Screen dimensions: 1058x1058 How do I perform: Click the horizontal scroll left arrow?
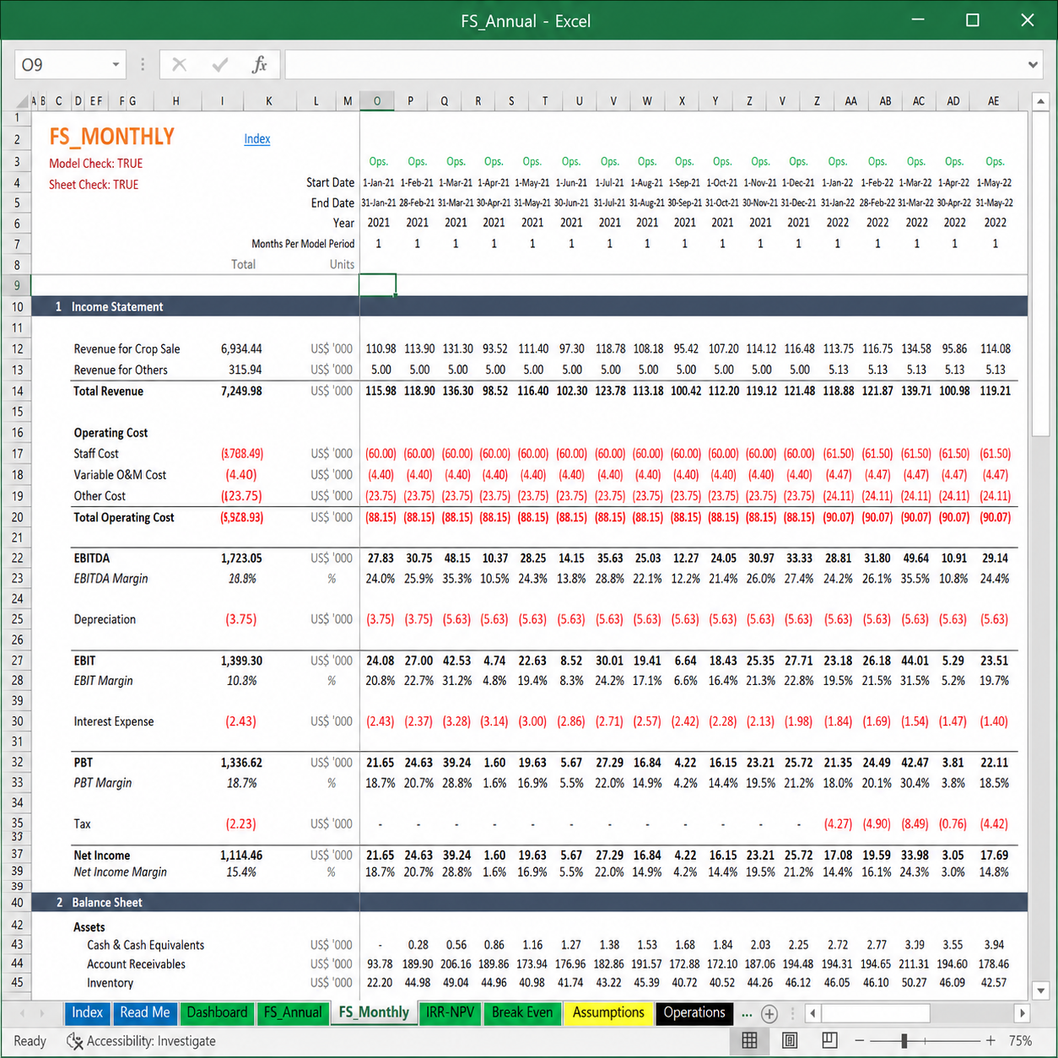tap(812, 1012)
